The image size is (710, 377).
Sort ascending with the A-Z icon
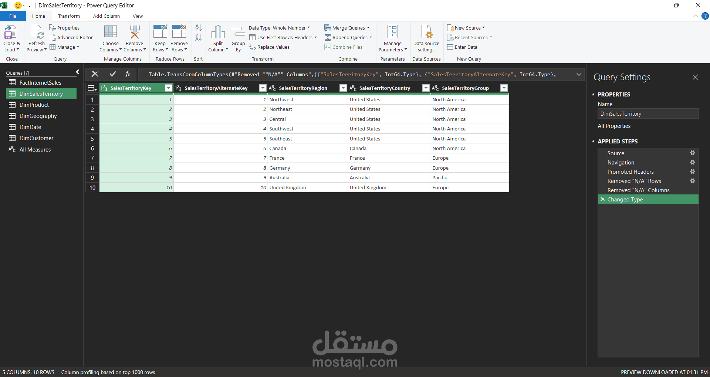(199, 28)
